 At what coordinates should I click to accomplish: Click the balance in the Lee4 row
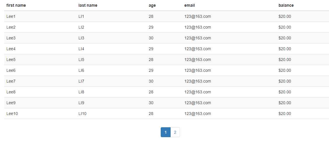point(285,49)
